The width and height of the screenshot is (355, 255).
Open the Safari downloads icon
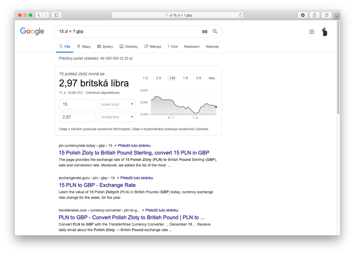(303, 15)
